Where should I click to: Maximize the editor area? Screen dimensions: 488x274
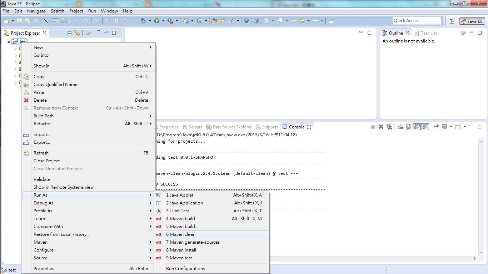[x=369, y=33]
